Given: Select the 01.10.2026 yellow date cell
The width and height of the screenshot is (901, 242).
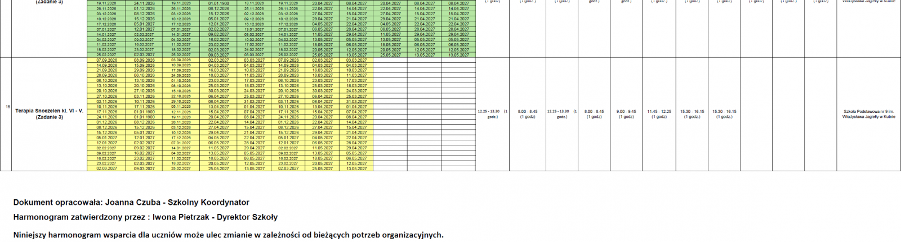Looking at the screenshot, I should pyautogui.click(x=181, y=80).
